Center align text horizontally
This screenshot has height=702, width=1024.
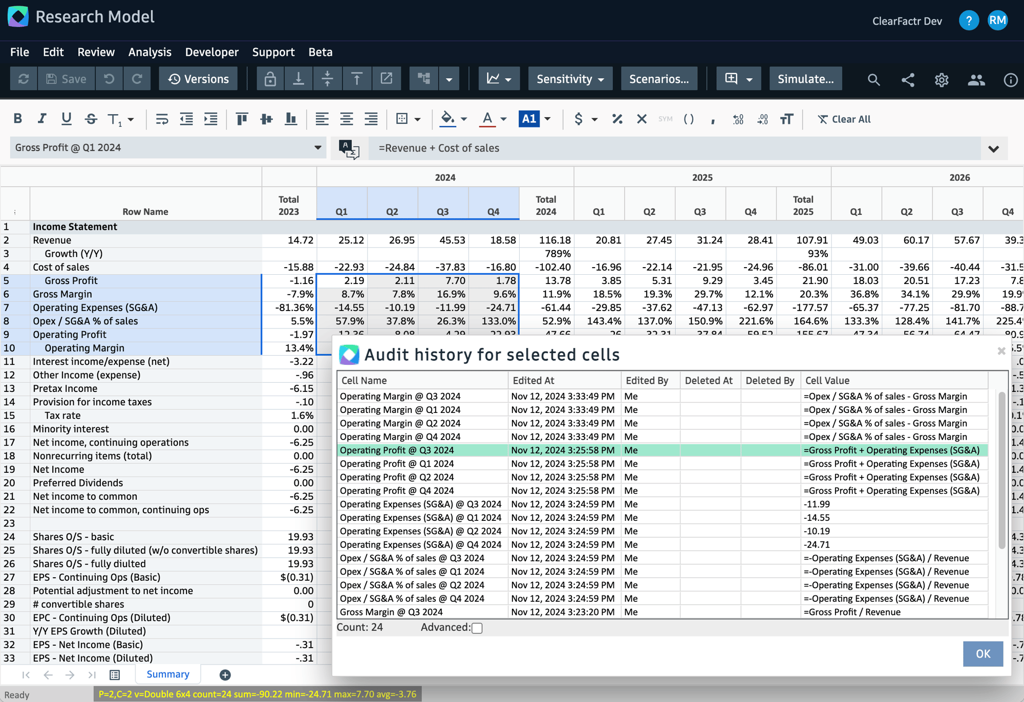tap(346, 119)
